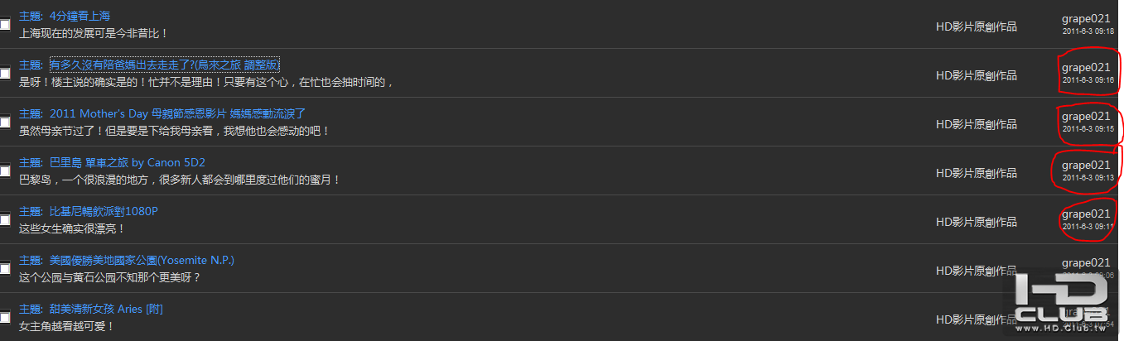
Task: Select checkbox beside 烏來之旅 調整版 post
Action: [x=5, y=74]
